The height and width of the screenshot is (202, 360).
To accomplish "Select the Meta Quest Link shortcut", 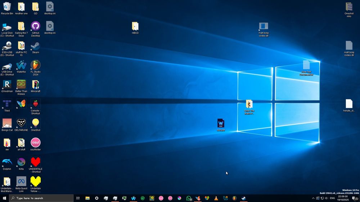I will click(x=21, y=185).
